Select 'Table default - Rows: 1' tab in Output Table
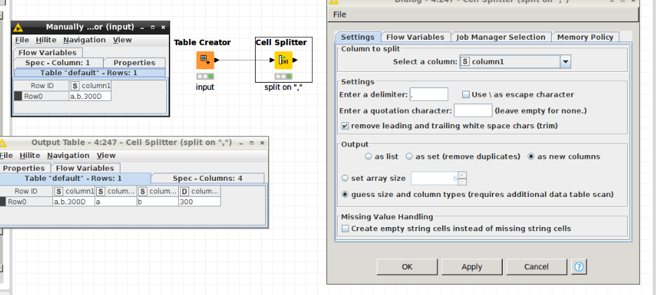 [x=73, y=178]
